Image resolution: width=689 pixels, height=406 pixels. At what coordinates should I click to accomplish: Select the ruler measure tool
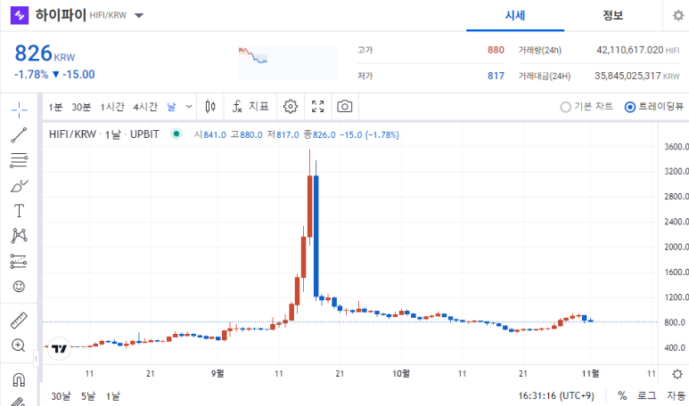tap(19, 321)
